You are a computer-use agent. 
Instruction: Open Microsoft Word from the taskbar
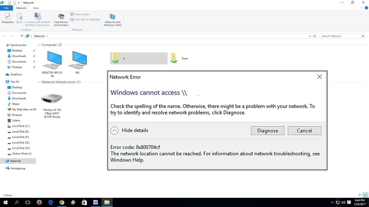[x=95, y=202]
